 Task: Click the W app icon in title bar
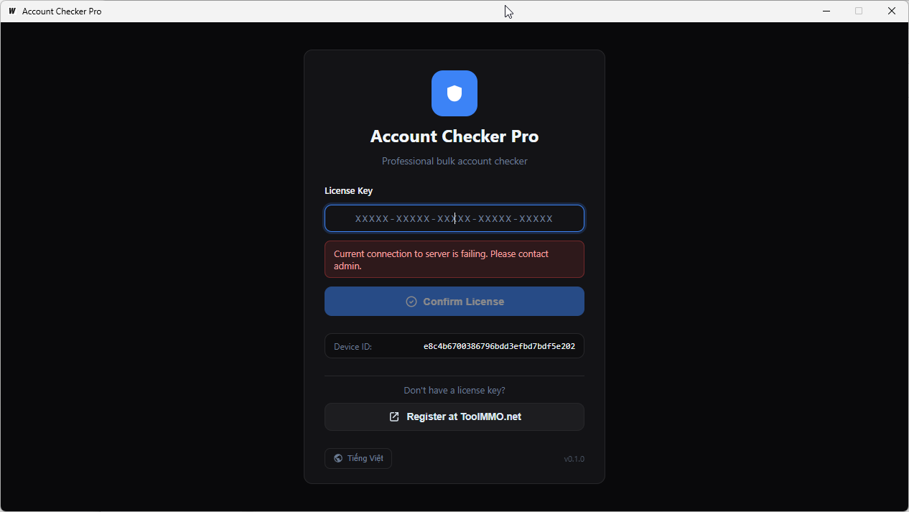coord(12,11)
